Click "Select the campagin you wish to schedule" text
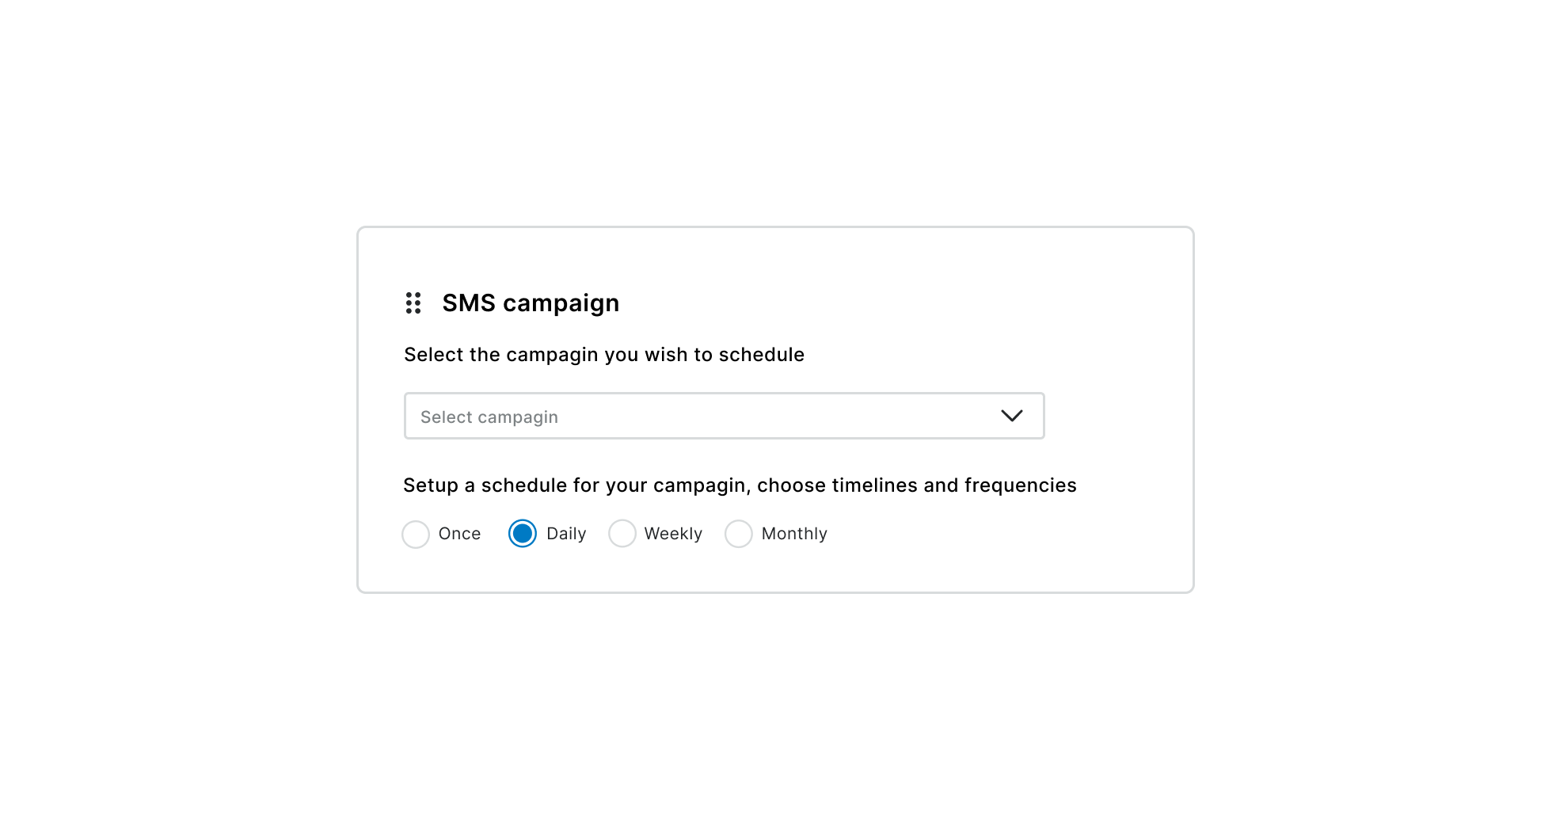1556x822 pixels. pyautogui.click(x=604, y=355)
